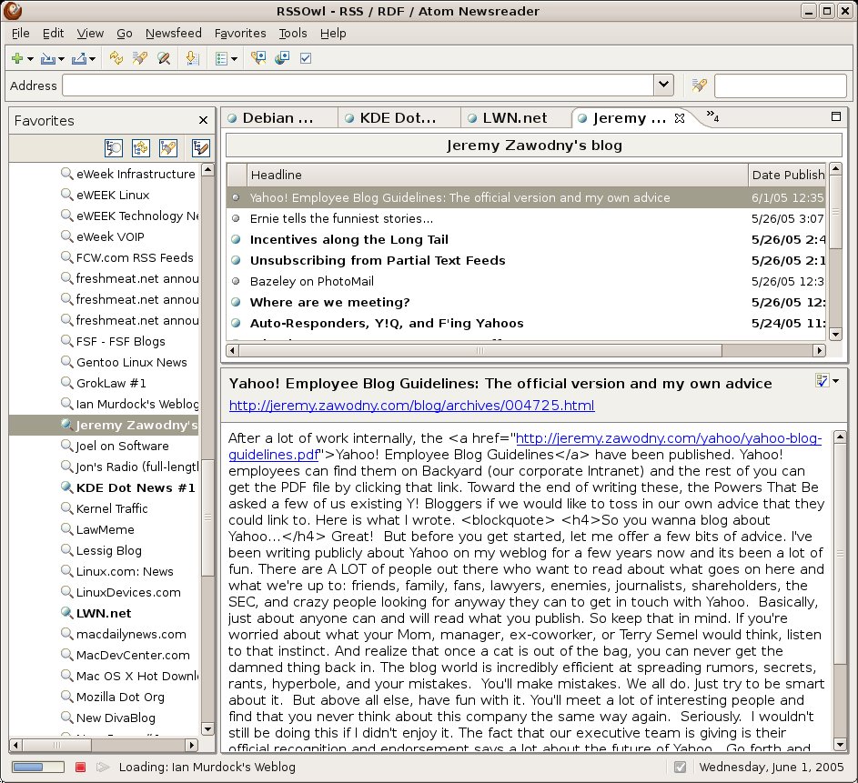Screen dimensions: 858x783
Task: Select the Lessig Blog favorite
Action: click(x=109, y=550)
